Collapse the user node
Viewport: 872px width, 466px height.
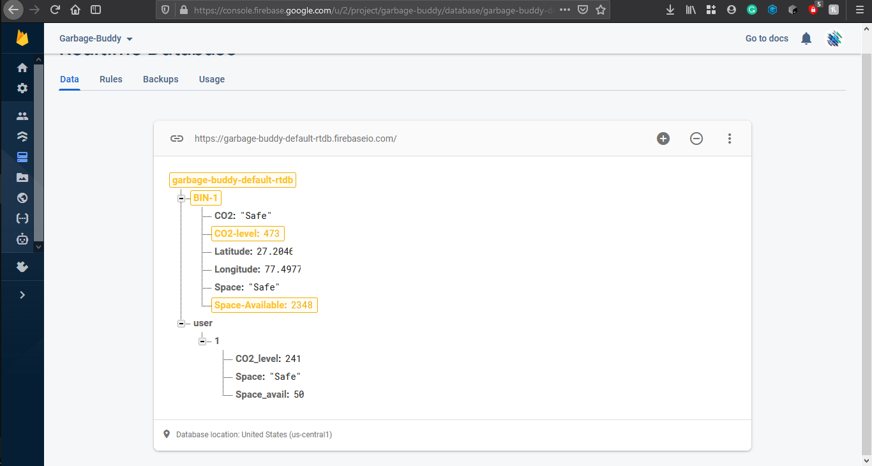tap(181, 324)
